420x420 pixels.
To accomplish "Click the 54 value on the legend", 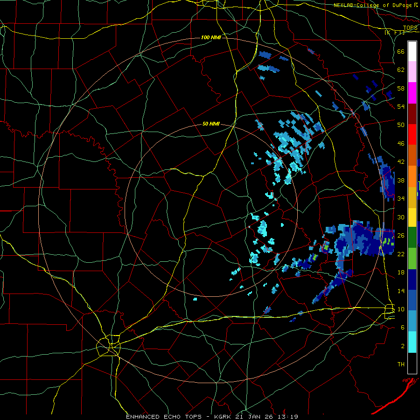I will click(401, 106).
